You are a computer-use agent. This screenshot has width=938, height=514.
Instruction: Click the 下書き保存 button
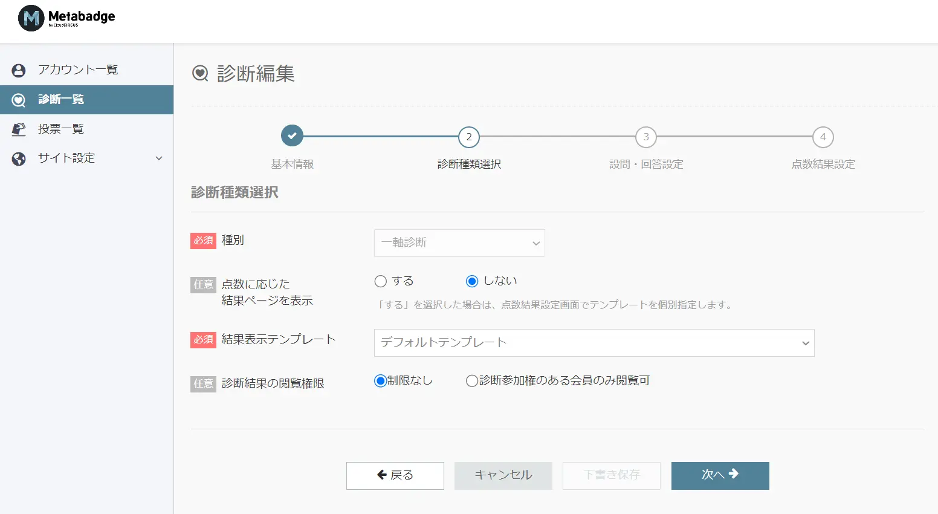[x=612, y=476]
